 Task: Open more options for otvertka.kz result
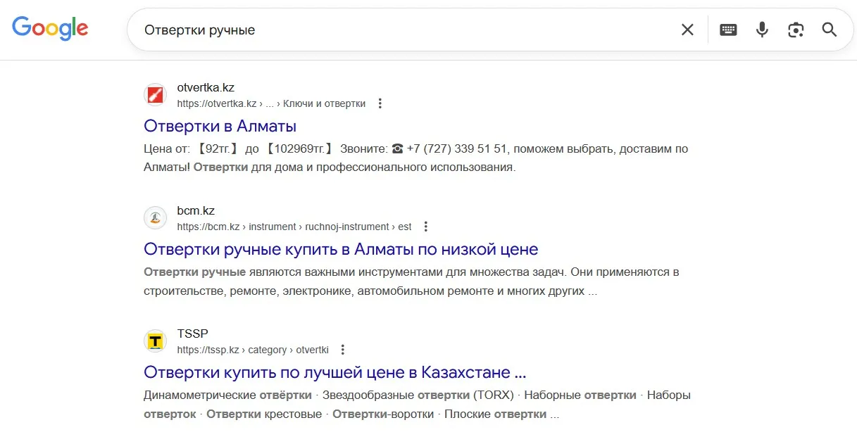(380, 103)
